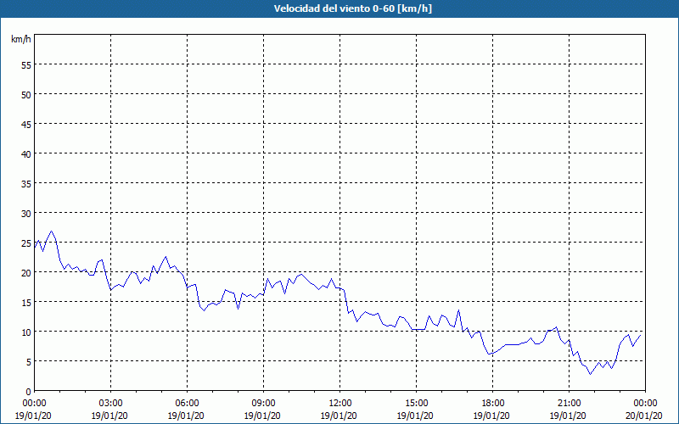Click the 12:00 time label

pos(340,404)
